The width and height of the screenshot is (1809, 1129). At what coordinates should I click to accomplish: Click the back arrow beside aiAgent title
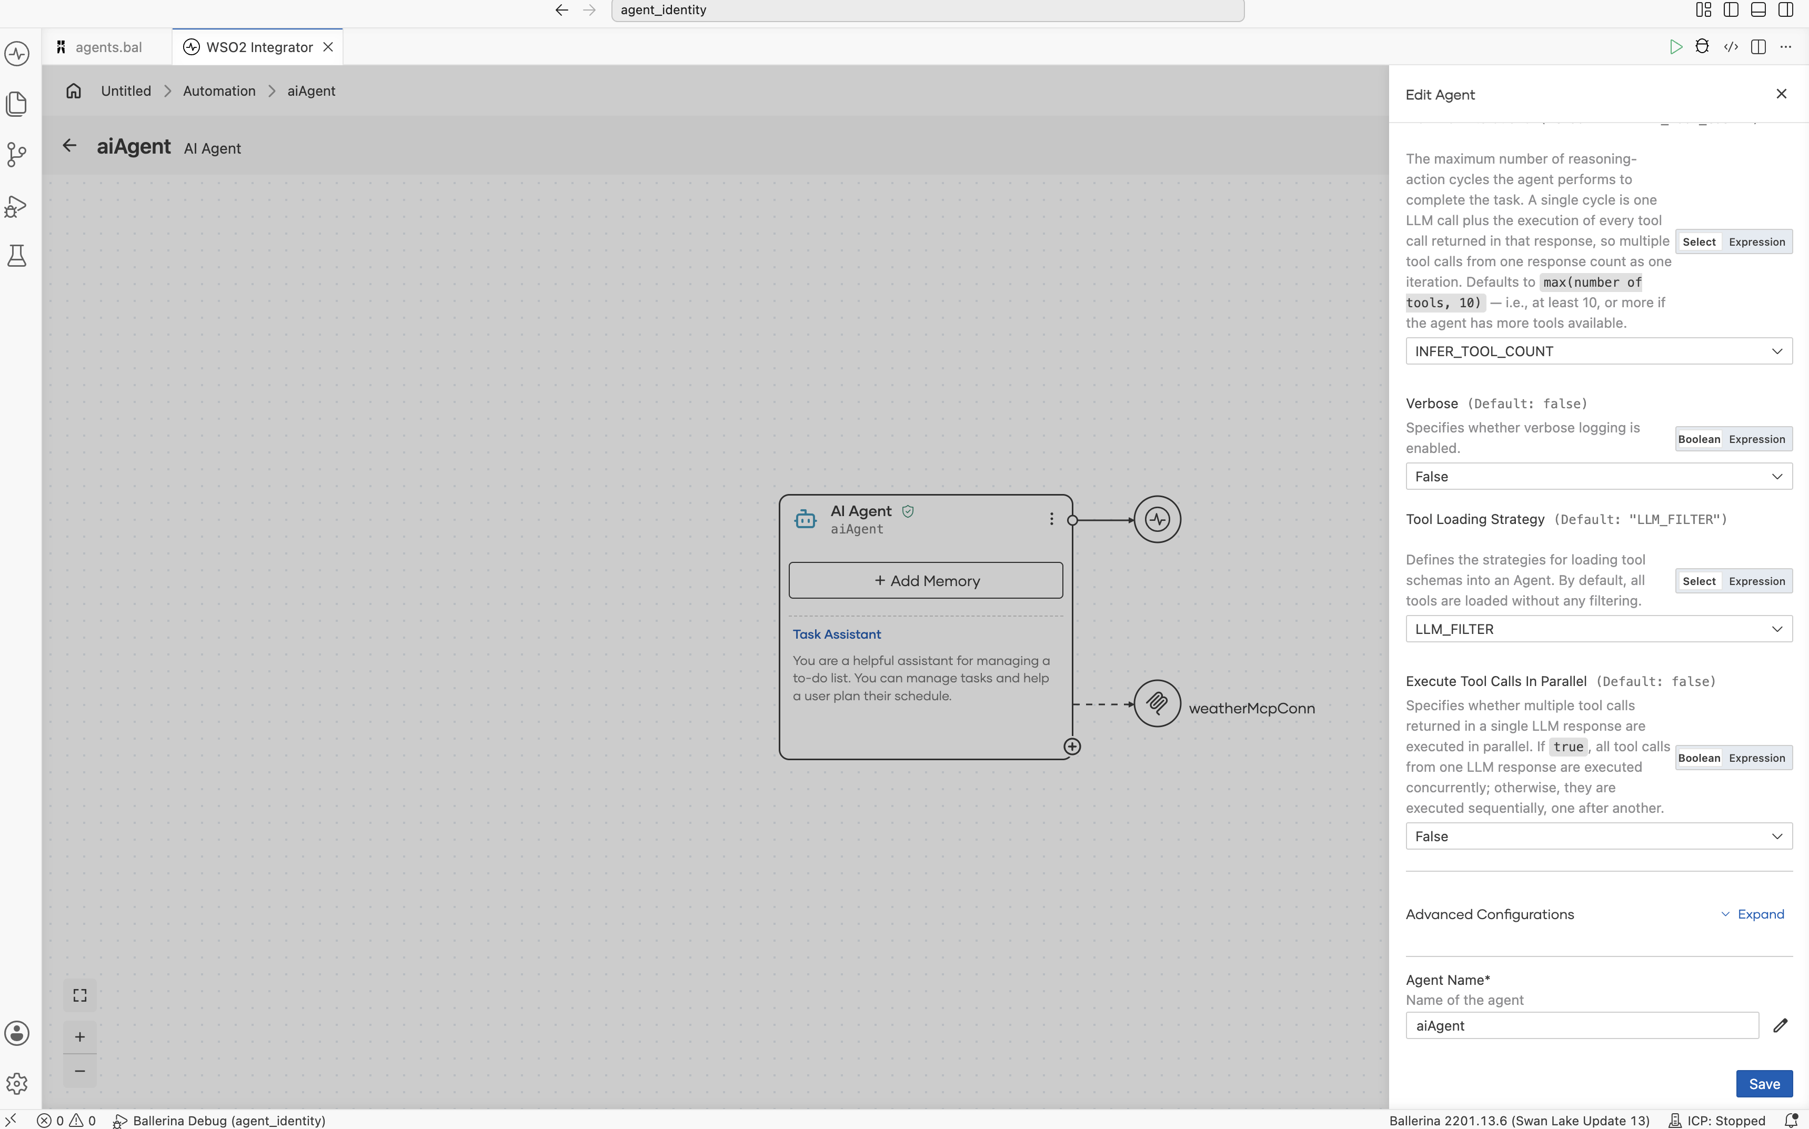point(69,146)
